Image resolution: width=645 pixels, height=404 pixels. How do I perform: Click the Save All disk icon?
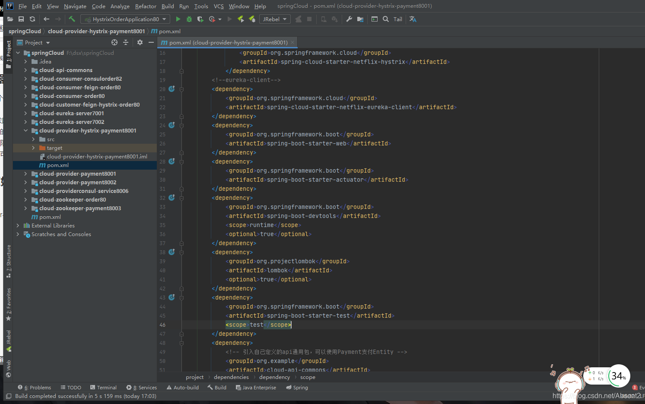pos(21,19)
